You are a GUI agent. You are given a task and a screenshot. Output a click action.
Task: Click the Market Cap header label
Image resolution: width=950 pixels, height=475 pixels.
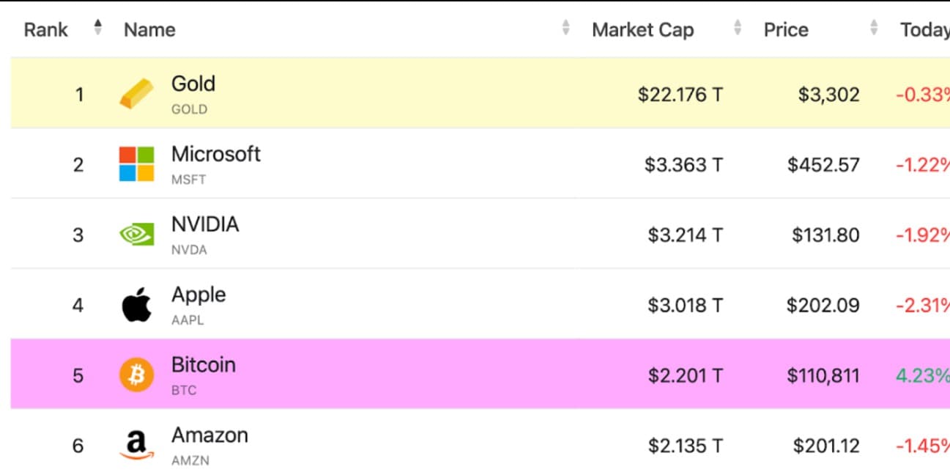tap(642, 30)
